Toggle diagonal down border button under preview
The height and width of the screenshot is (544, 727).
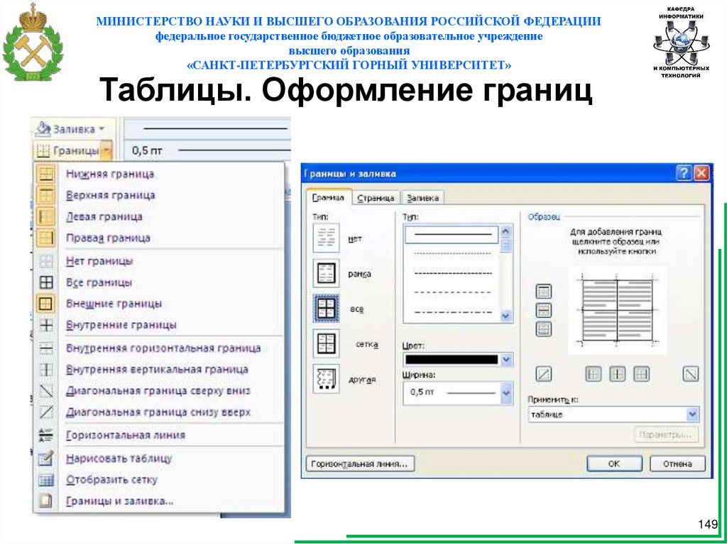(x=691, y=374)
